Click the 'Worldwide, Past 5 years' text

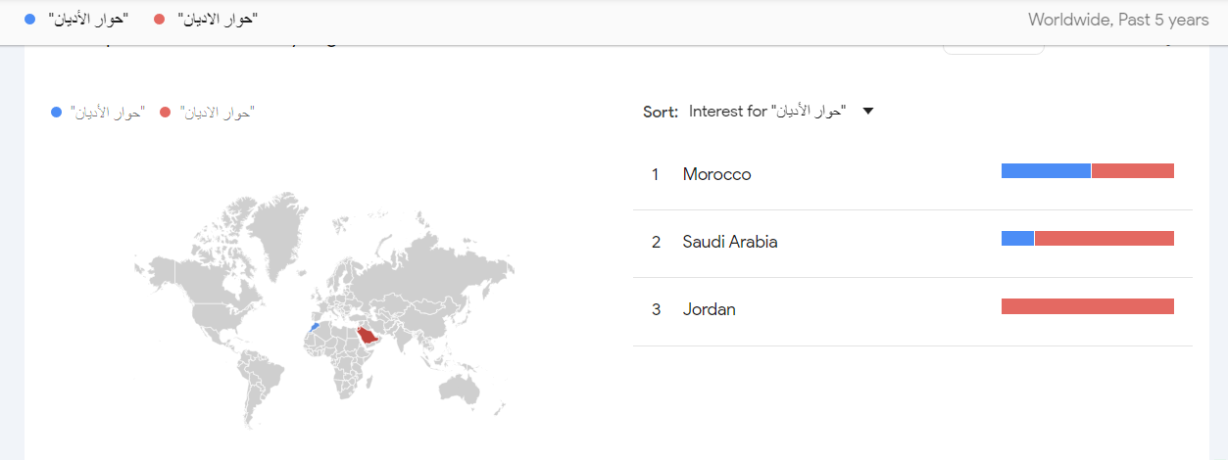coord(1118,20)
